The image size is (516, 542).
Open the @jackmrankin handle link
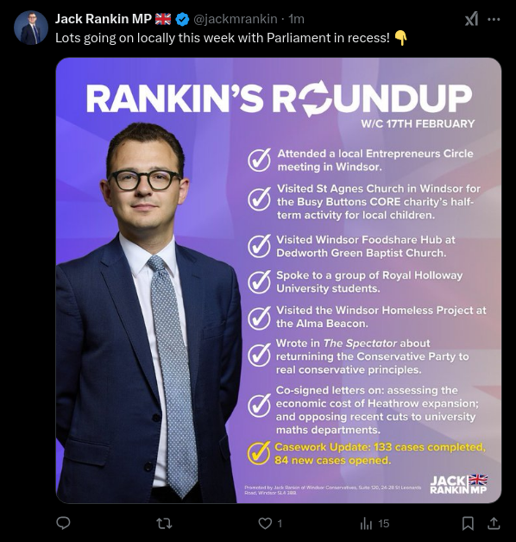coord(236,19)
